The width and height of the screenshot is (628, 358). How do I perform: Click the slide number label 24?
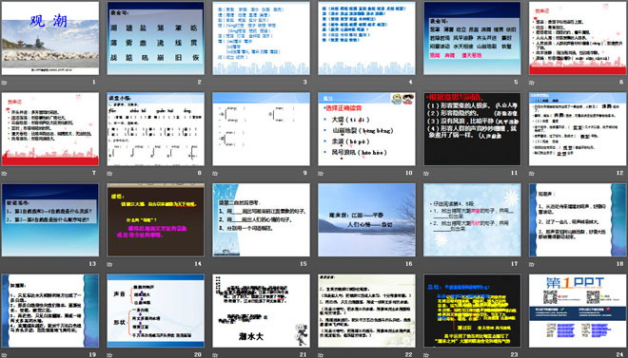pos(619,354)
